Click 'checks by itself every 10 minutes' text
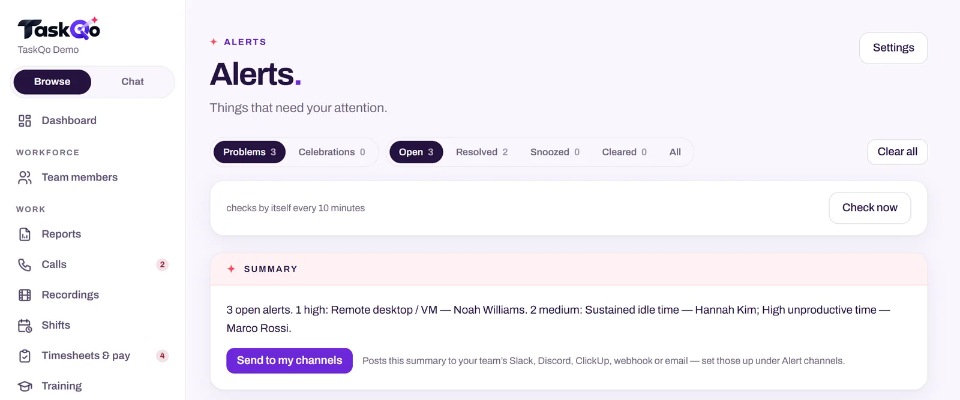The height and width of the screenshot is (400, 960). (x=295, y=208)
